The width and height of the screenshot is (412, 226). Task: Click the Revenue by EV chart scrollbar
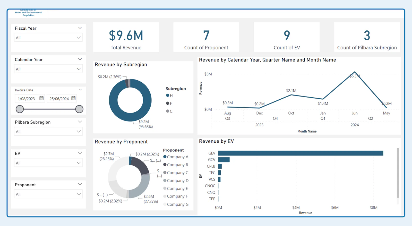(398, 173)
